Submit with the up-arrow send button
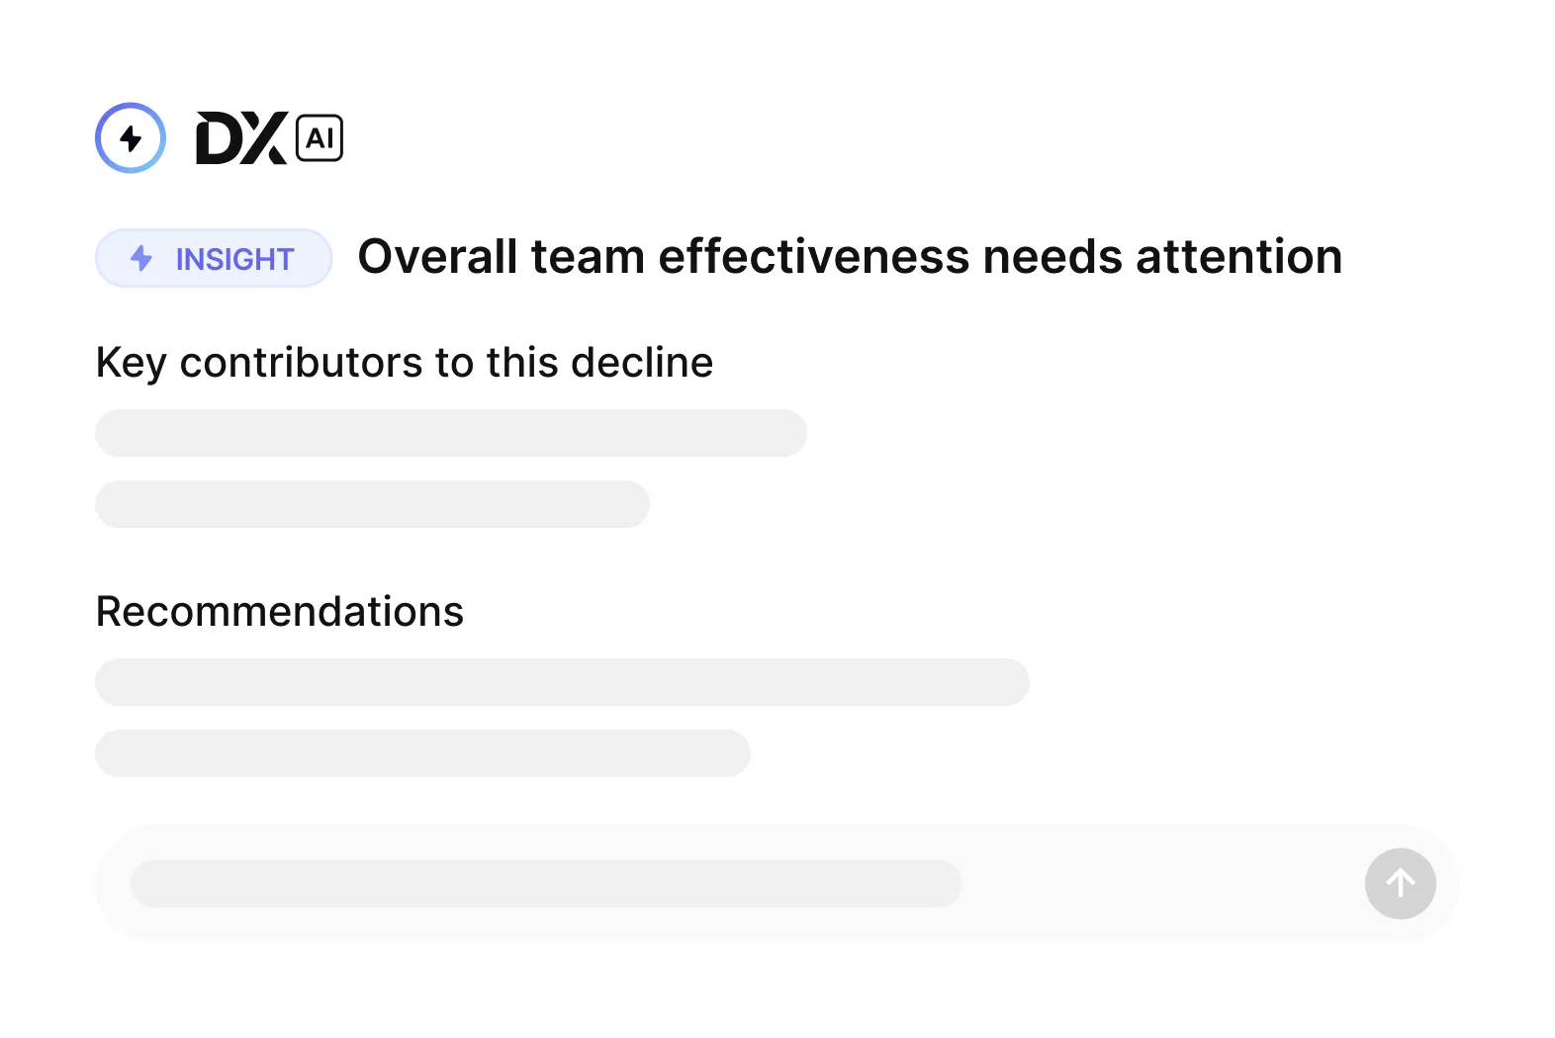 (1401, 883)
